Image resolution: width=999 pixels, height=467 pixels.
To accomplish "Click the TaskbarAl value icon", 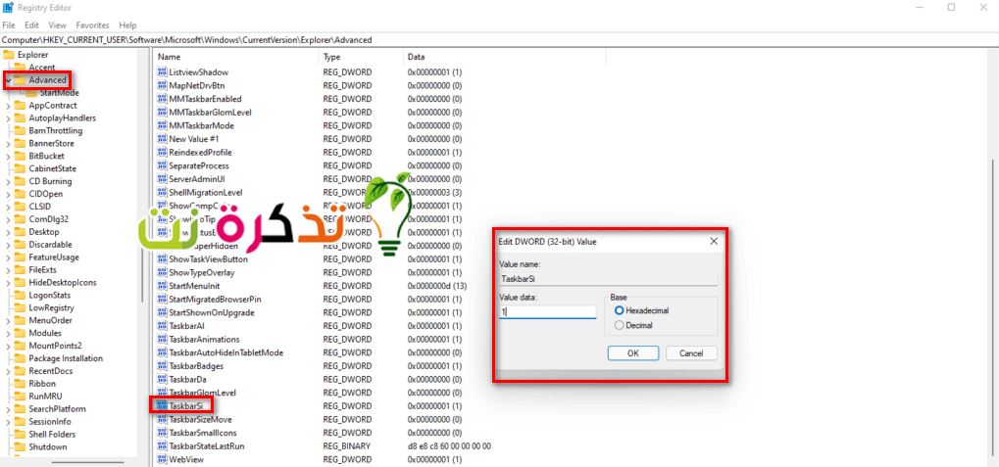I will point(162,326).
